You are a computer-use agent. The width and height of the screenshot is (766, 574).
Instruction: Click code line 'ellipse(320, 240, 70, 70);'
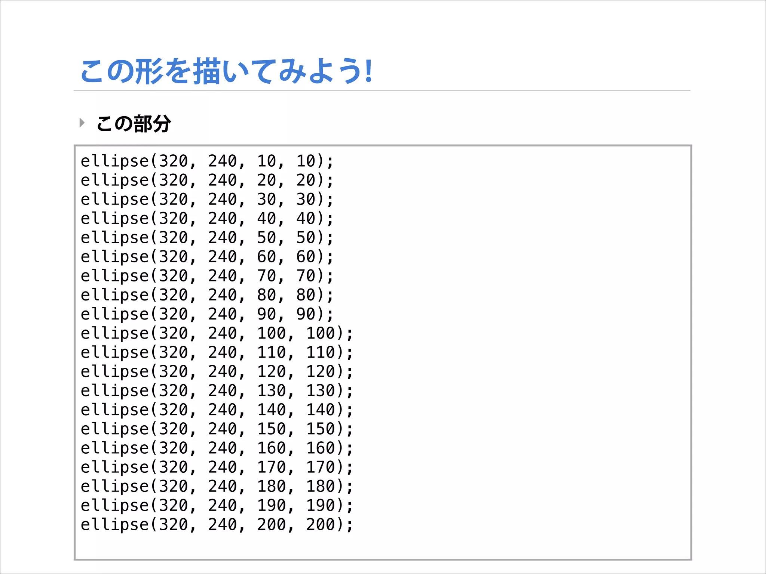(207, 276)
